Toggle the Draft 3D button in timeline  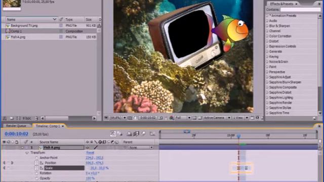(120, 134)
